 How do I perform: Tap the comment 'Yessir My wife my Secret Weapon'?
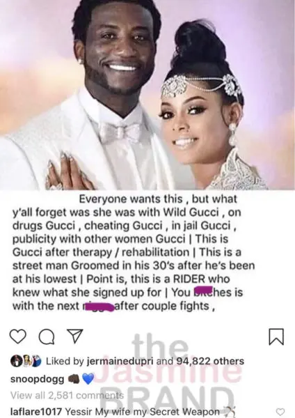tap(143, 412)
